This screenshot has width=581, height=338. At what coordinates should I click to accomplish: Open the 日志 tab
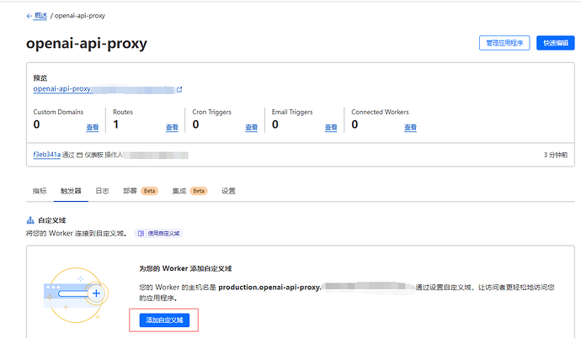point(102,191)
